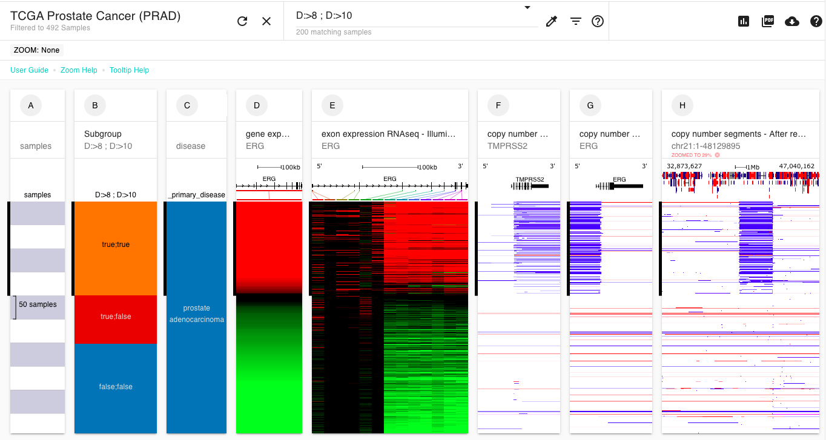
Task: Click the disease column C title
Action: [191, 146]
